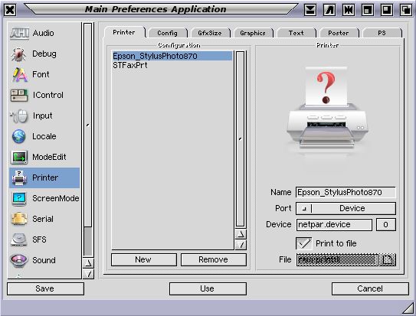This screenshot has height=316, width=416.
Task: Open the GfxSize tab
Action: [210, 33]
